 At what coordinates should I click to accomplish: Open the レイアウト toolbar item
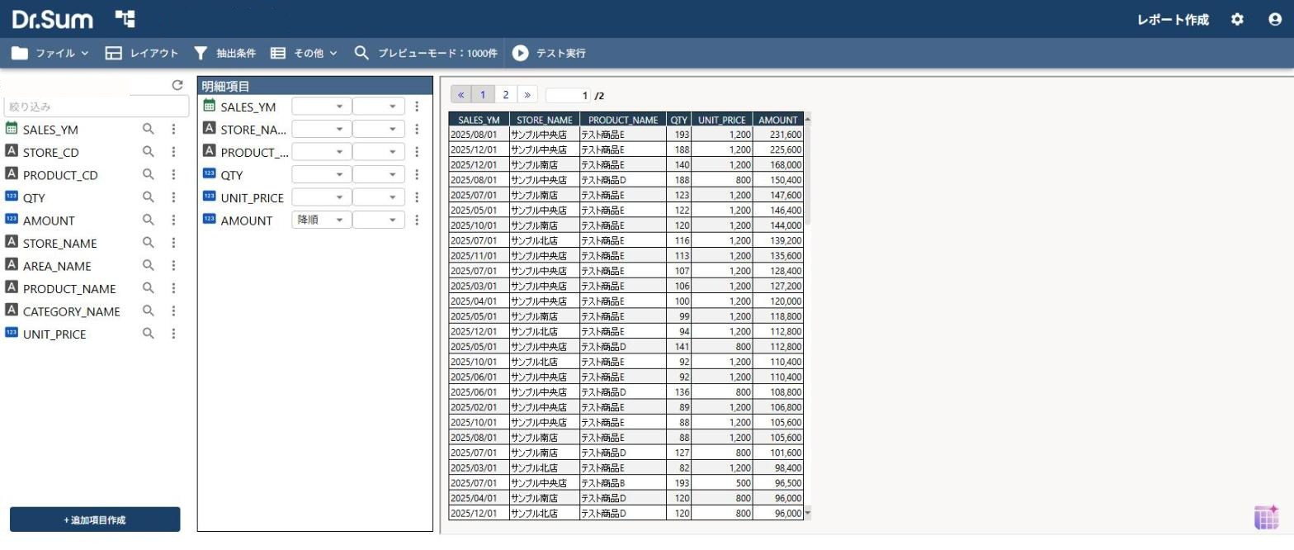142,53
